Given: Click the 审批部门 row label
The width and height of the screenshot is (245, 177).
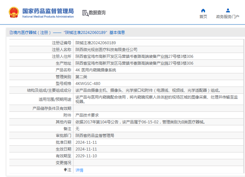Looking at the screenshot, I should click(63, 135).
